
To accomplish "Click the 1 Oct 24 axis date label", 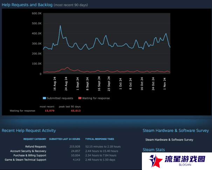I will pos(121,84).
